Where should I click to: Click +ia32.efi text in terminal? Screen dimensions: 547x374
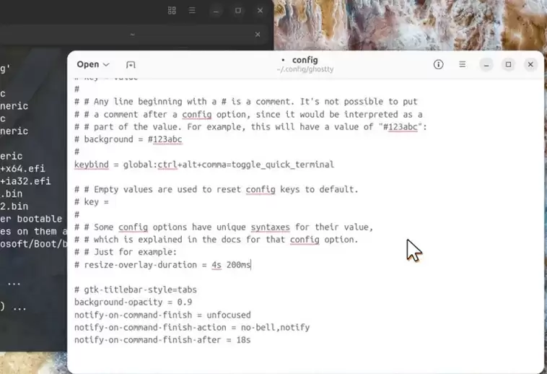point(25,181)
